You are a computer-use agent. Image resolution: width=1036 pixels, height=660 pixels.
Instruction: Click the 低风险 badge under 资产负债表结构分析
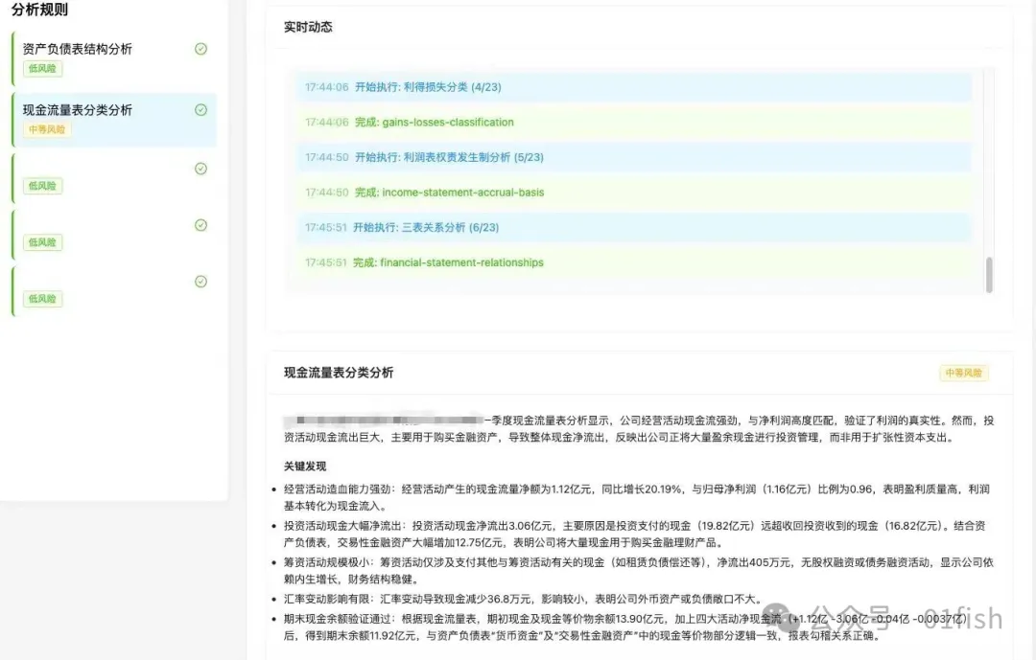pos(43,69)
